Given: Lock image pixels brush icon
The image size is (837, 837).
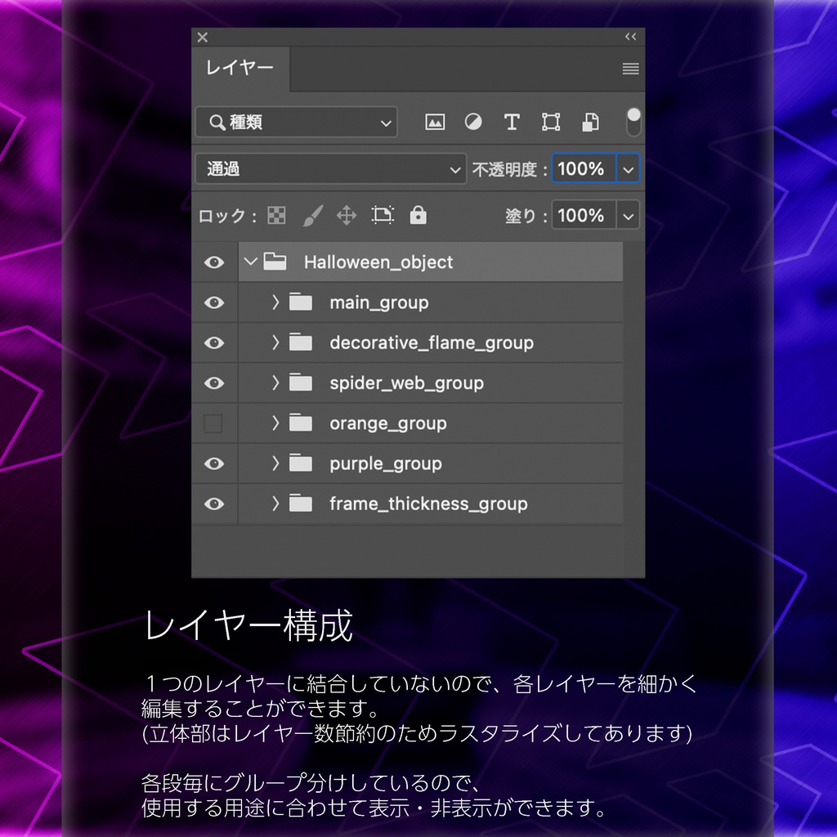Looking at the screenshot, I should [313, 216].
